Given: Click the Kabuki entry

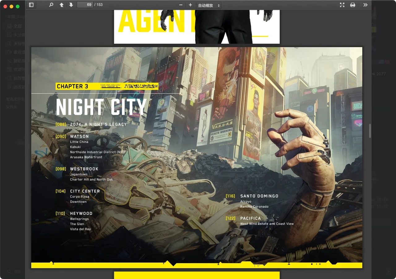Looking at the screenshot, I should point(75,147).
